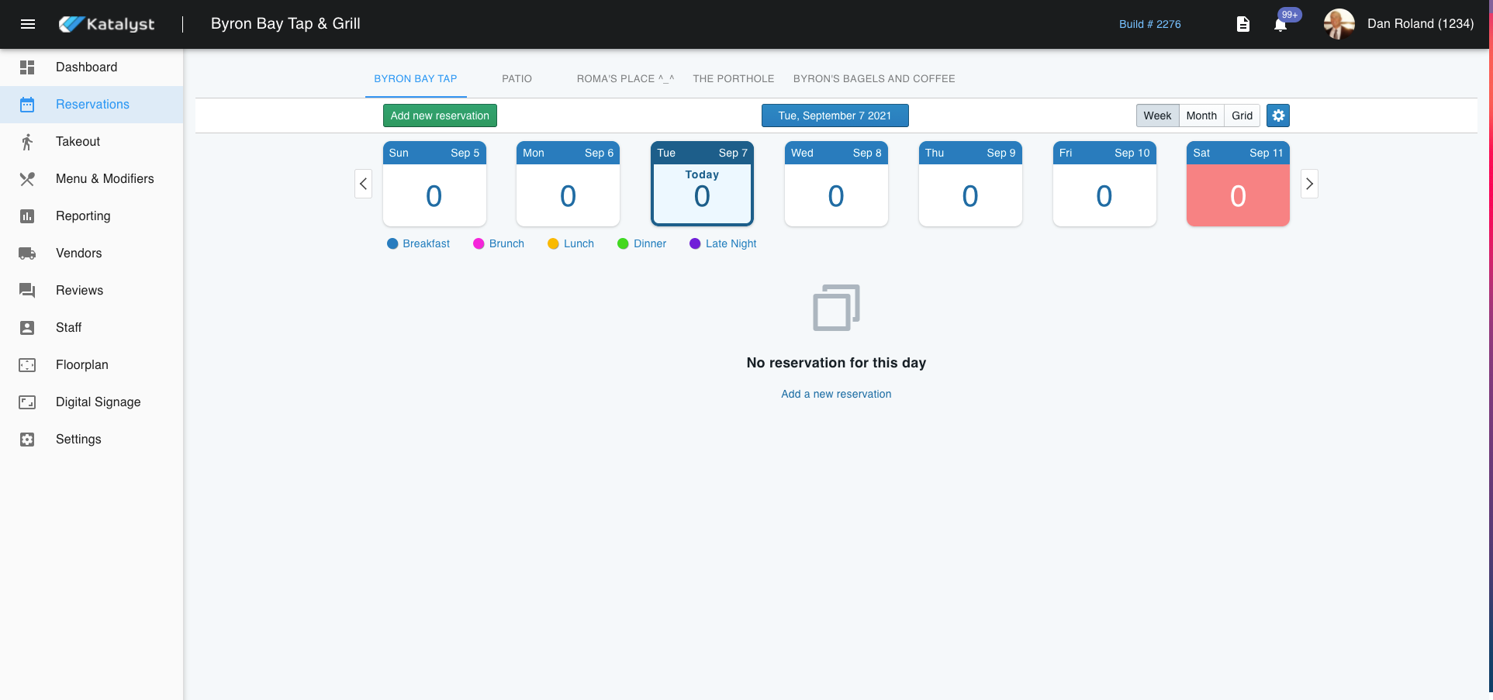Switch to the Patio tab

(517, 79)
